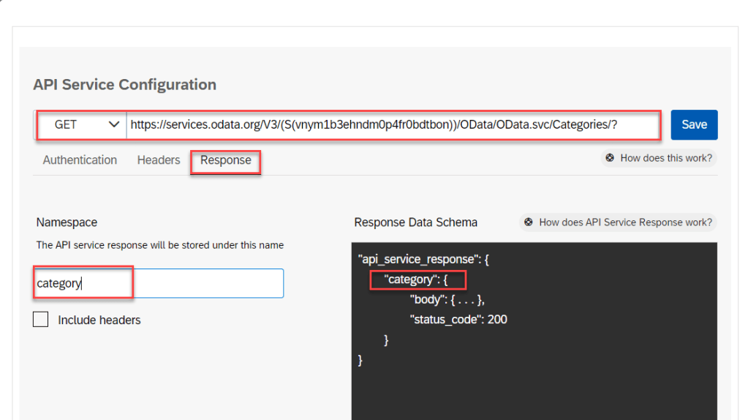Switch to the Authentication tab
The height and width of the screenshot is (420, 748).
click(x=80, y=160)
